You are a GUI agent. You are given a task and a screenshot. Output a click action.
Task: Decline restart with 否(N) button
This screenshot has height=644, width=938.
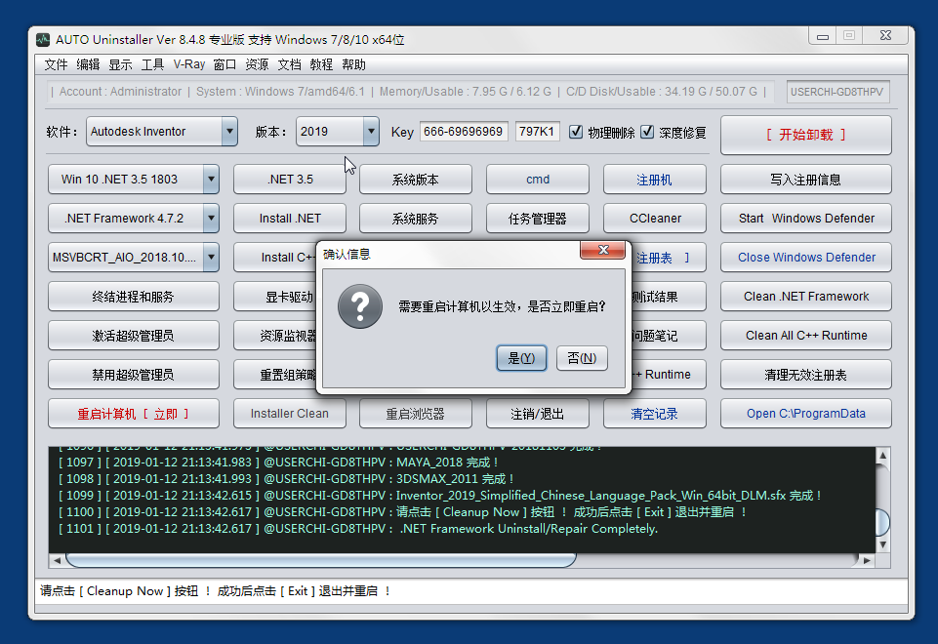point(582,358)
